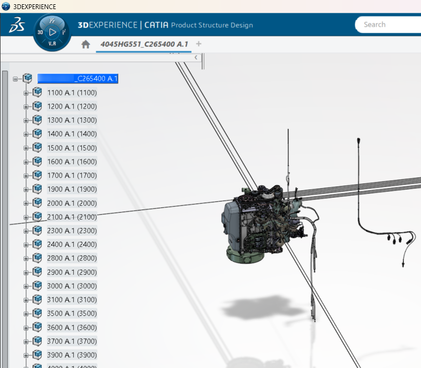Viewport: 421px width, 368px height.
Task: Select 2800 A.1 (2800) tree item
Action: [72, 258]
